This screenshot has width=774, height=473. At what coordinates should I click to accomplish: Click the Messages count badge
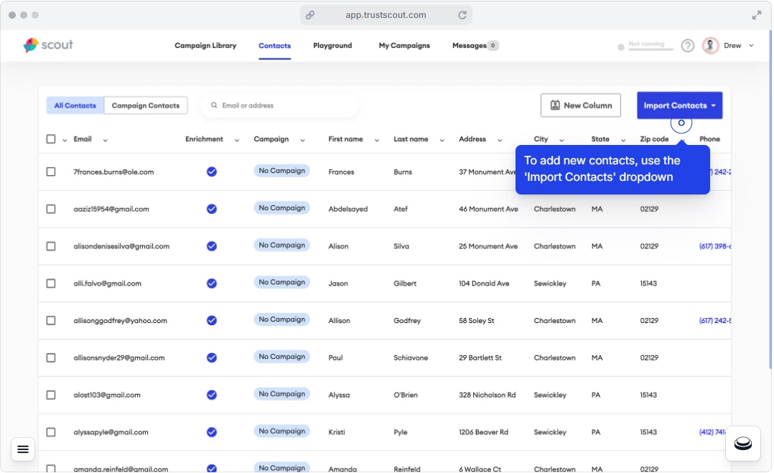coord(493,45)
